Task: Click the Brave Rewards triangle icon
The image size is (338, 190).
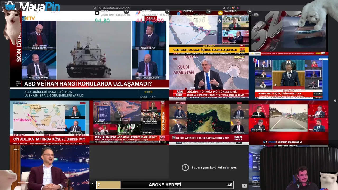Action: click(238, 8)
